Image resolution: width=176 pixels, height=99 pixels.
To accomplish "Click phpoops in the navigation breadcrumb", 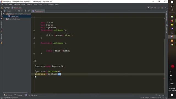I will [5, 8].
